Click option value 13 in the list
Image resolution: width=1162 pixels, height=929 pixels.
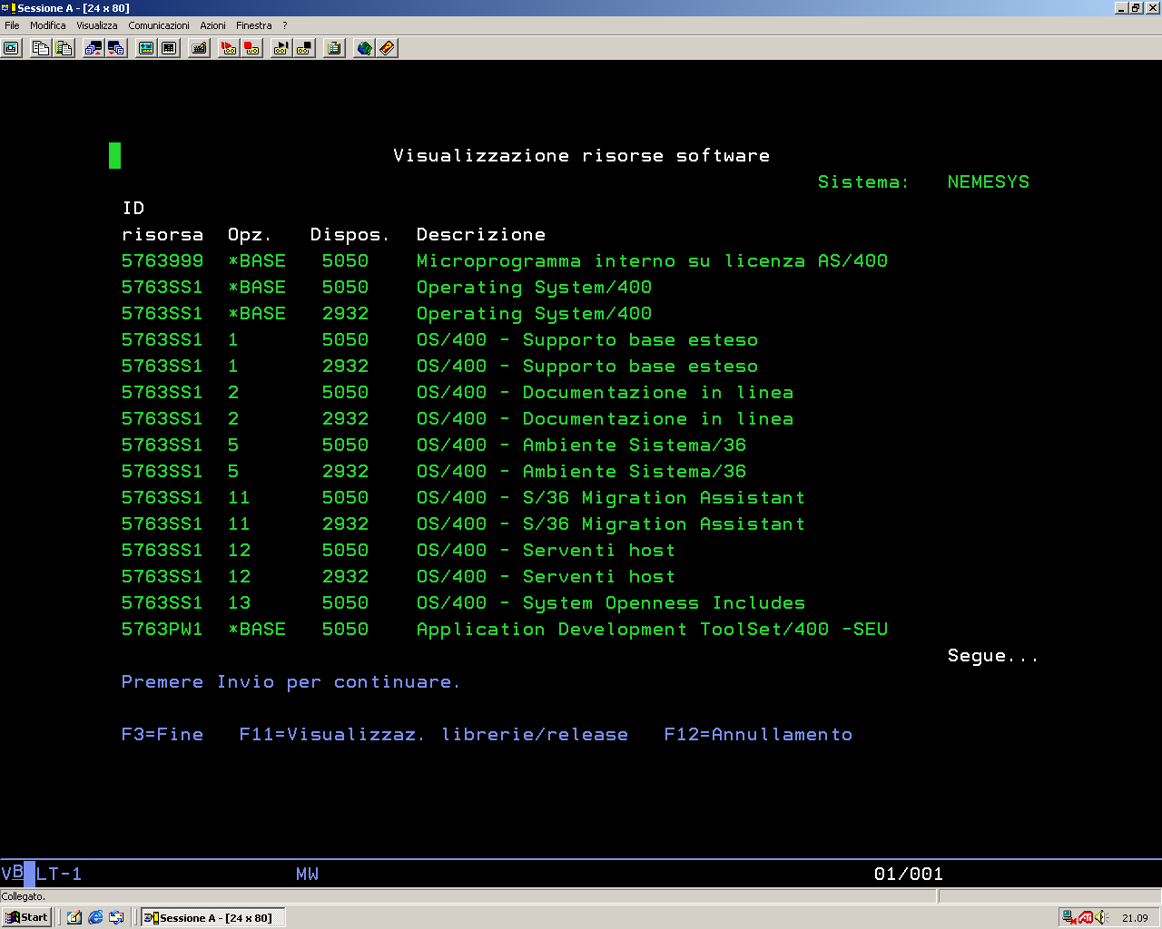[x=239, y=602]
